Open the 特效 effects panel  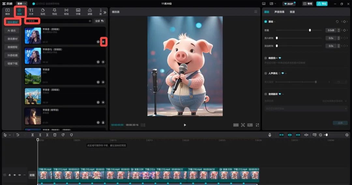click(54, 12)
